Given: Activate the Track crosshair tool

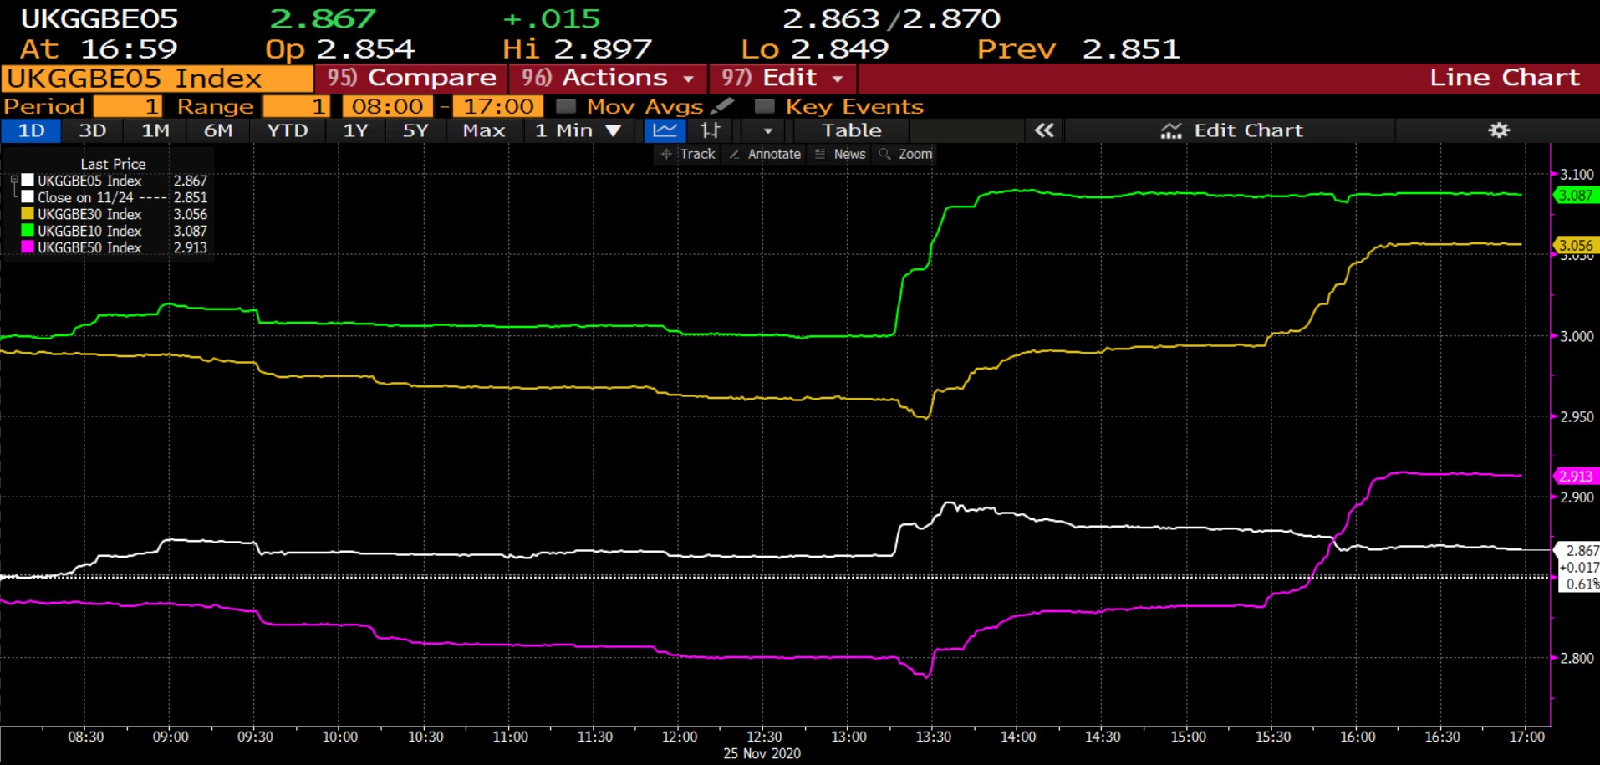Looking at the screenshot, I should pyautogui.click(x=688, y=154).
